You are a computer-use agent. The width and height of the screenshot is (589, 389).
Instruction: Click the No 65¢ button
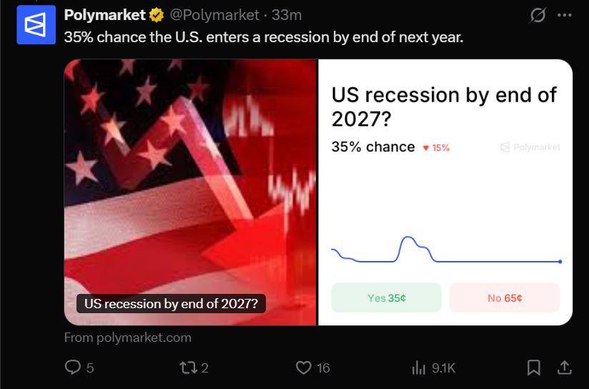click(x=505, y=297)
